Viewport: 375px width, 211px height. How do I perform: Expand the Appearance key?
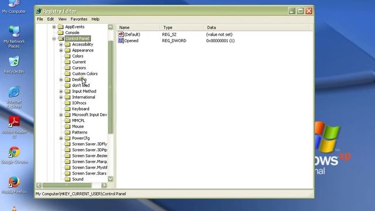click(x=61, y=50)
